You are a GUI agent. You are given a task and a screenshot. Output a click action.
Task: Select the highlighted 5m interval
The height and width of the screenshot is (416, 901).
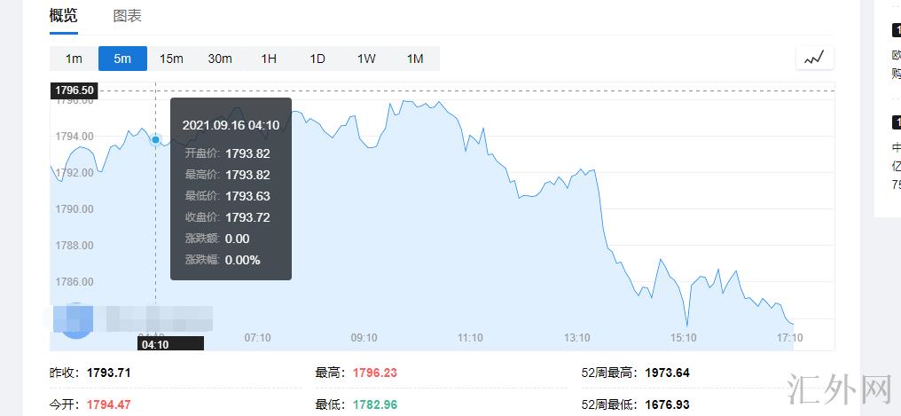point(122,59)
